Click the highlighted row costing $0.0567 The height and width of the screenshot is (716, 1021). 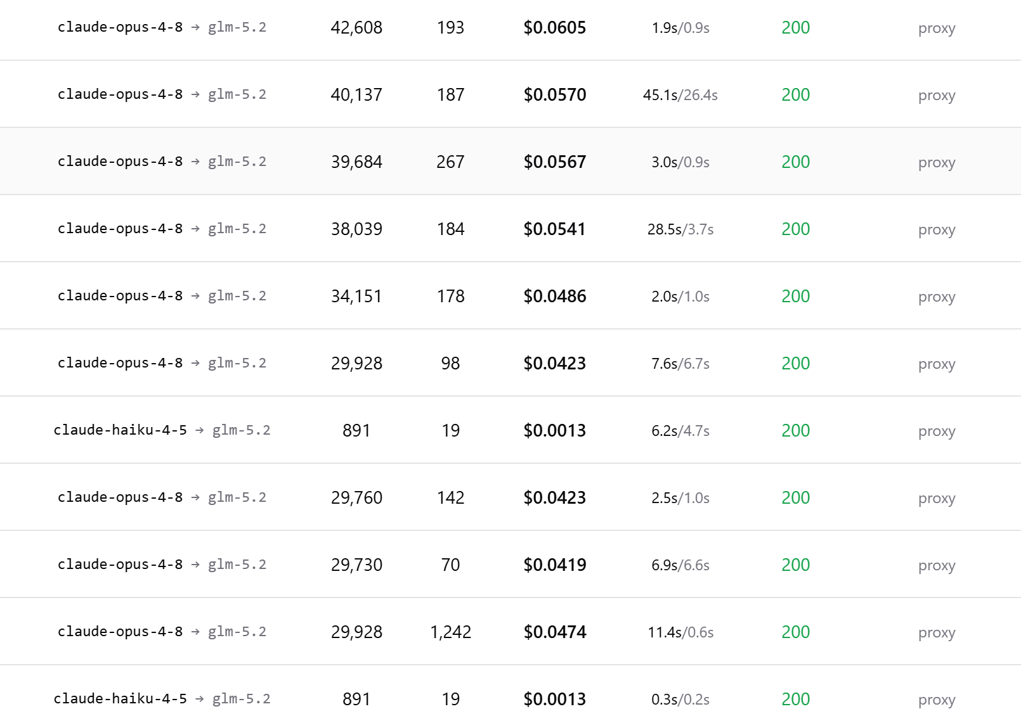pyautogui.click(x=510, y=162)
